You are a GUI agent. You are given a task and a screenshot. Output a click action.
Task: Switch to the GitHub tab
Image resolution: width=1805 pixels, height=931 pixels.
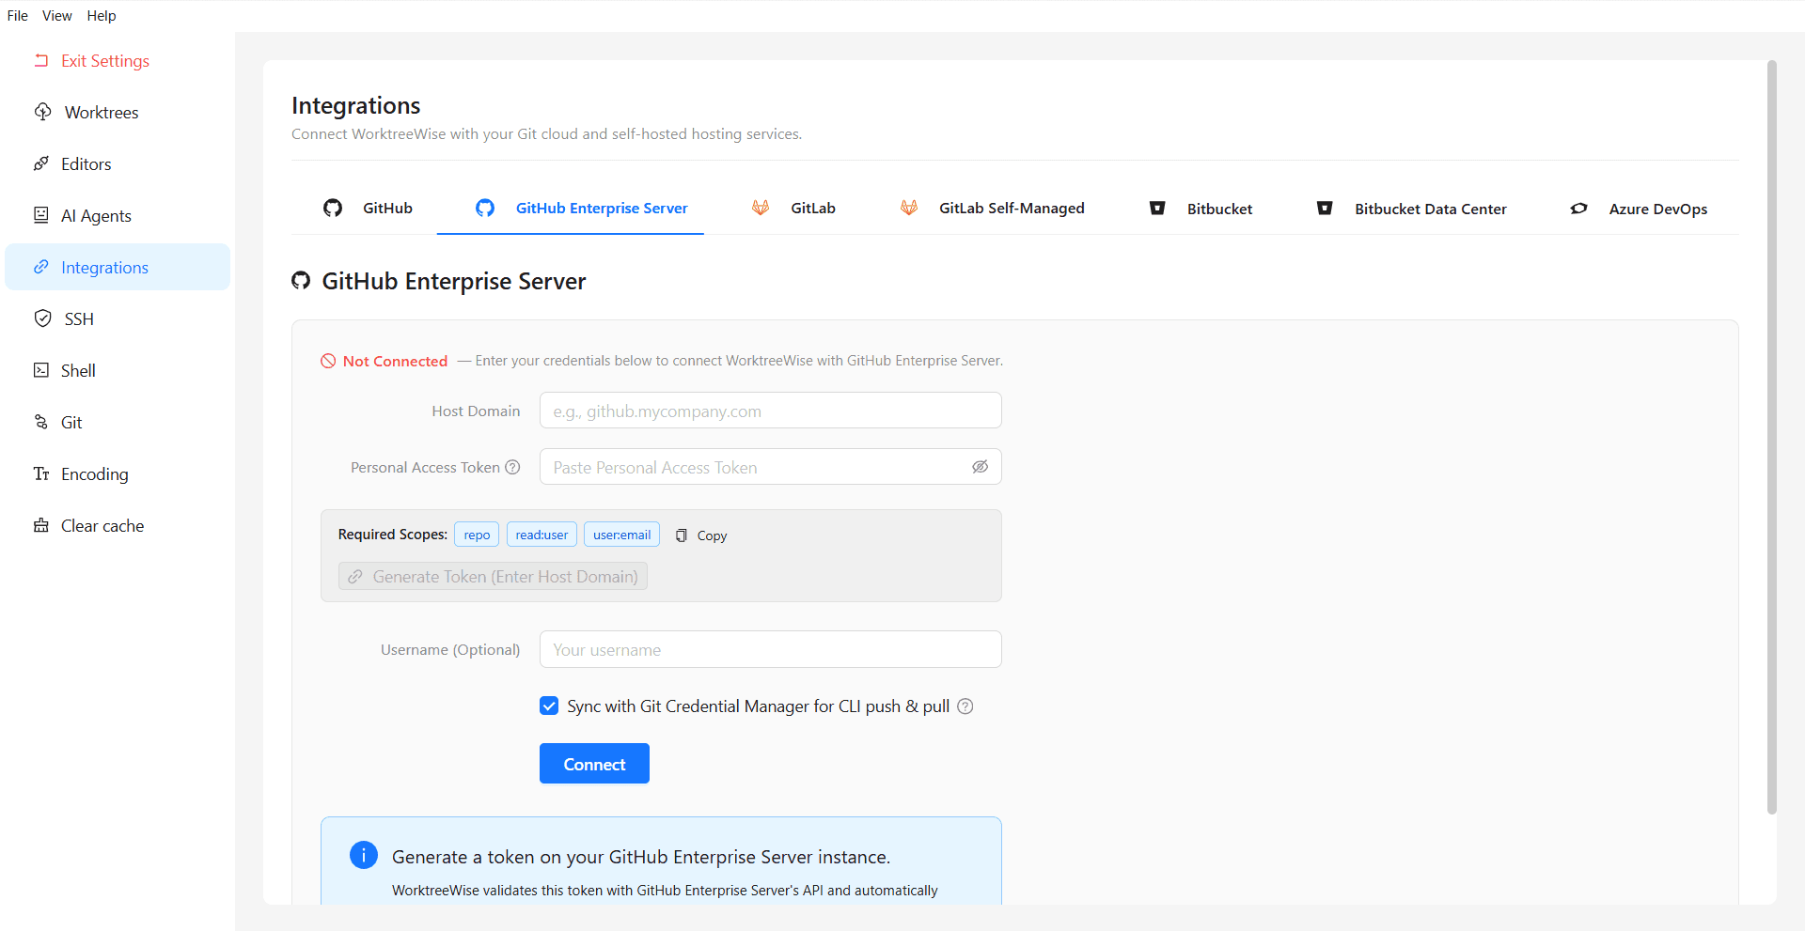click(x=368, y=209)
